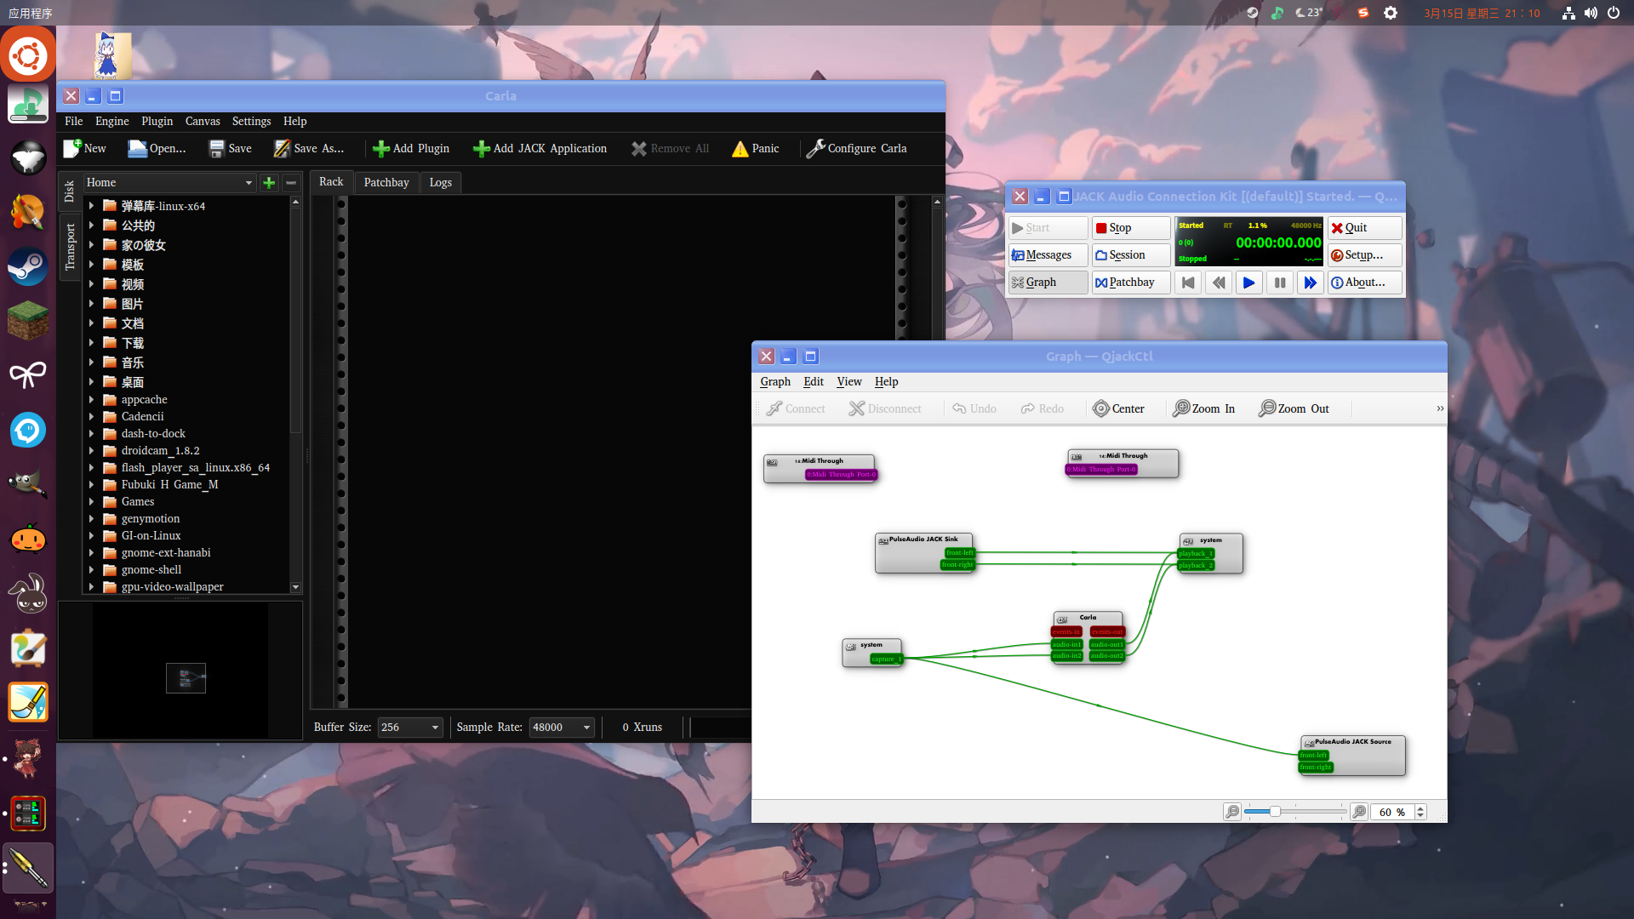Screen dimensions: 1634x919
Task: Switch to the Logs tab in Carla
Action: 441,182
